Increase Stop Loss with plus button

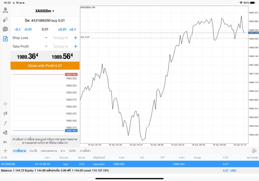point(75,38)
